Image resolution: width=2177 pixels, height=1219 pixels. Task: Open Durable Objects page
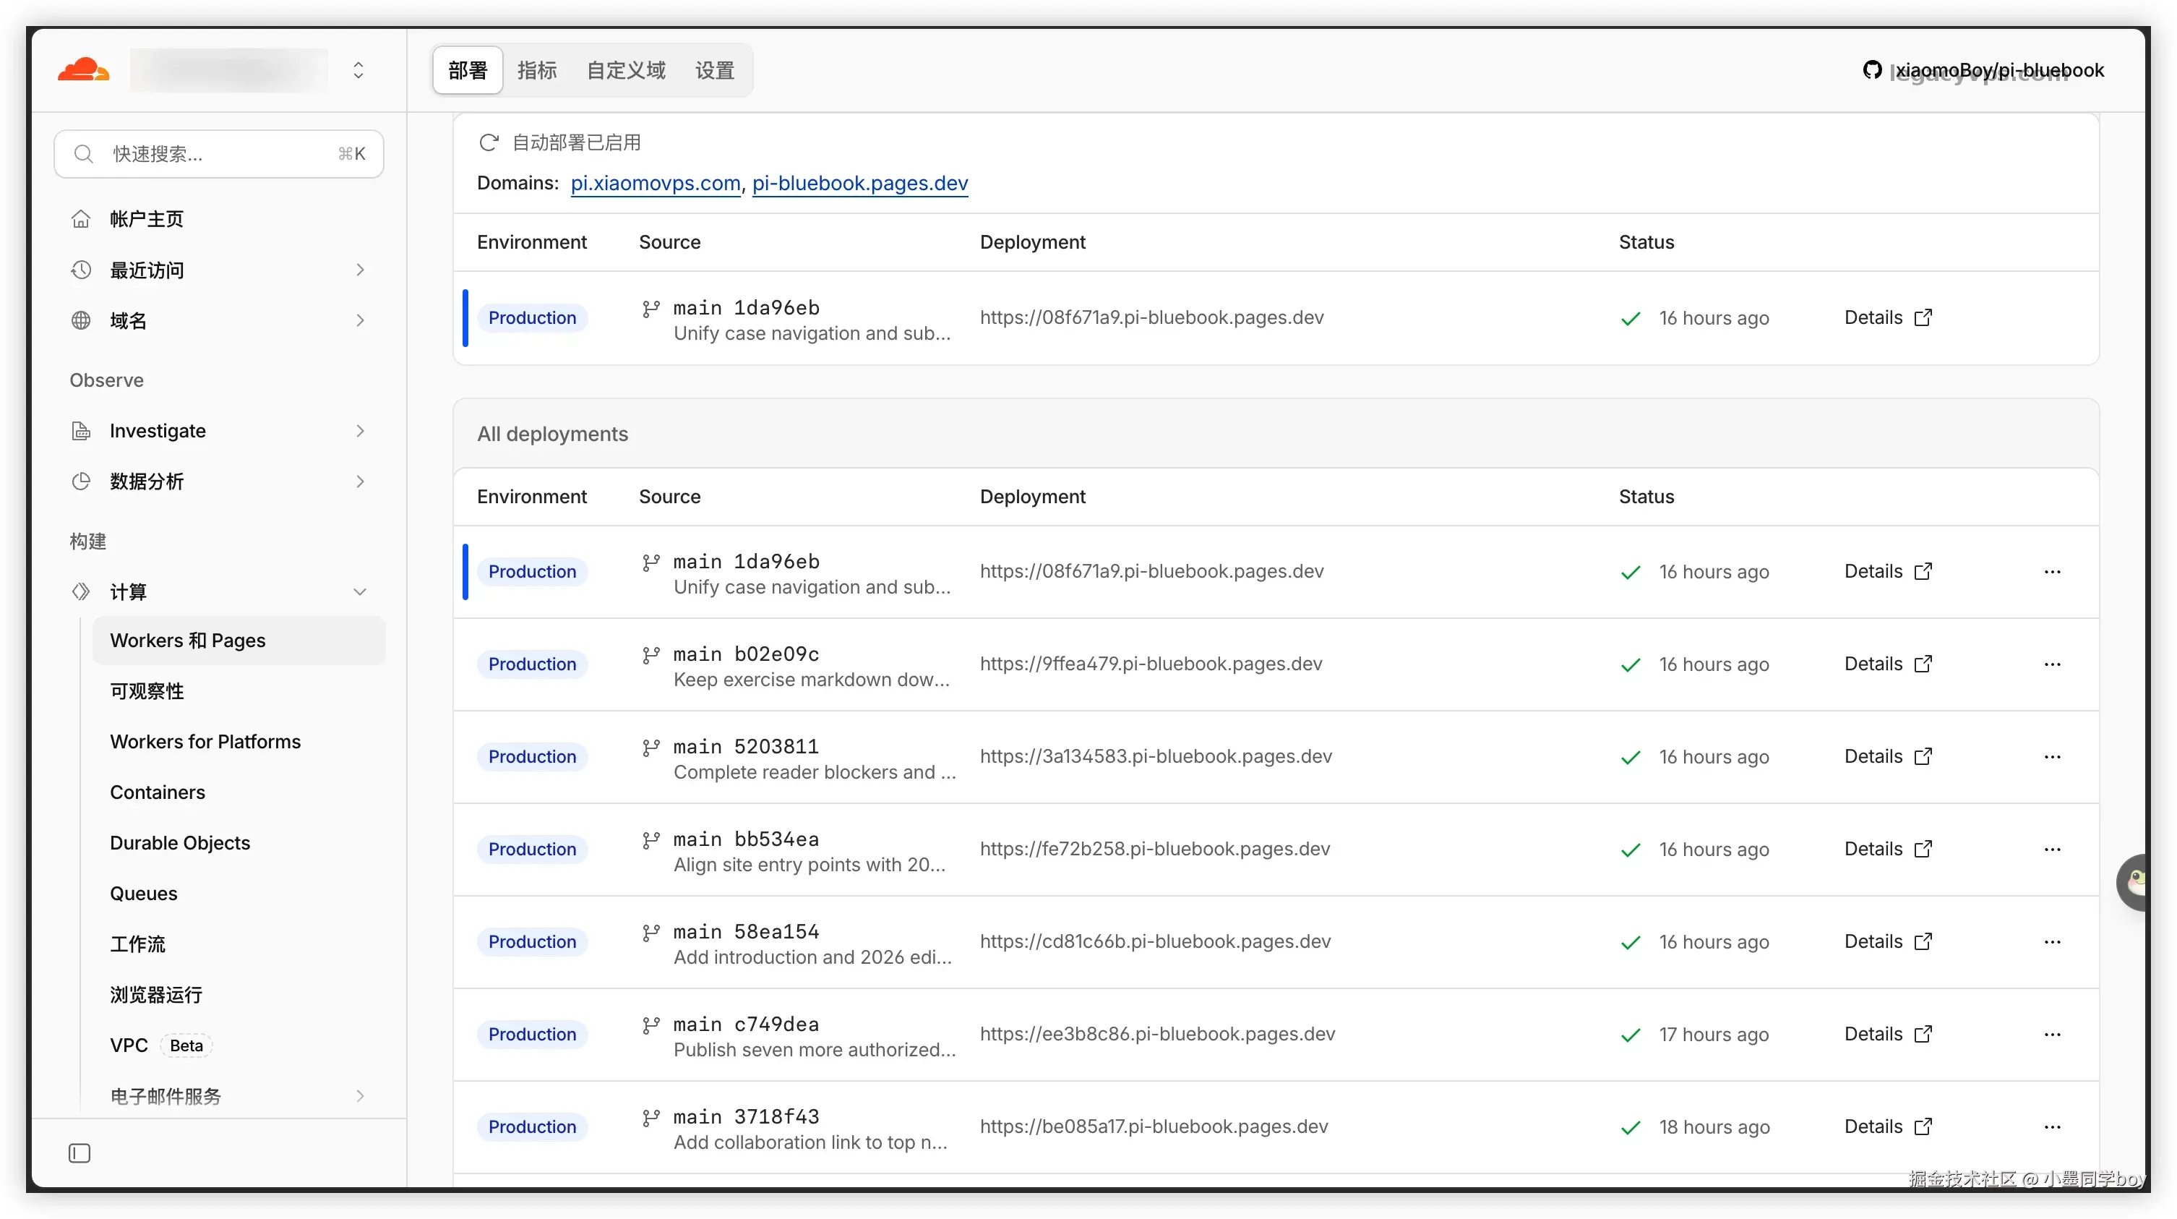[180, 843]
